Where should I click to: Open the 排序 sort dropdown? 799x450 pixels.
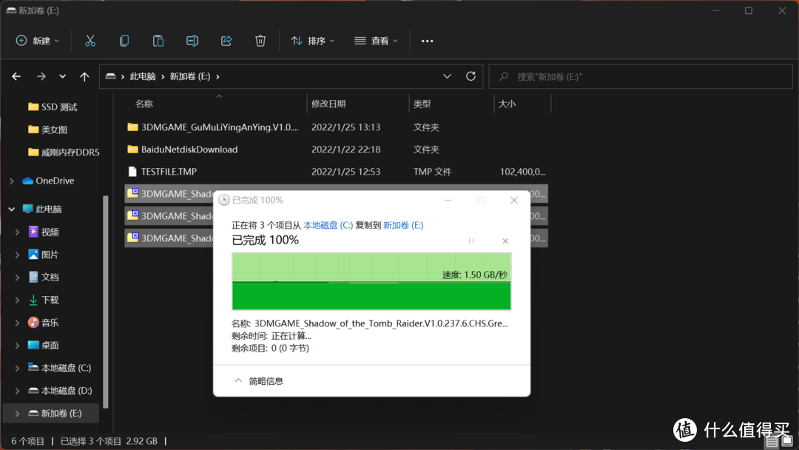(x=312, y=41)
